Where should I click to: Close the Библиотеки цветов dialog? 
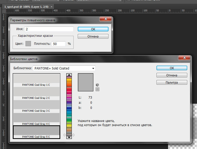(184, 58)
